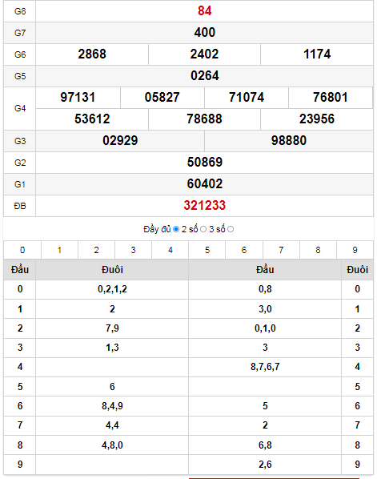Select digit filter cell 2
This screenshot has width=377, height=479.
[x=97, y=250]
